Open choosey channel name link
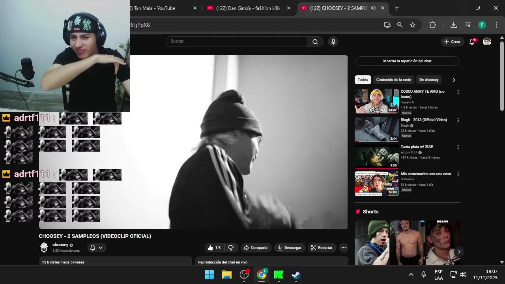Image resolution: width=505 pixels, height=284 pixels. tap(60, 245)
